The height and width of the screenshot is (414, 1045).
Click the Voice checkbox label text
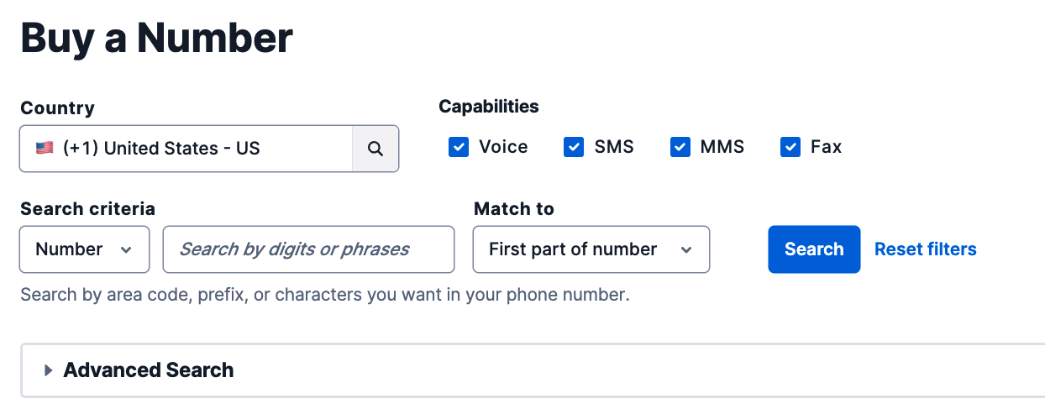503,147
